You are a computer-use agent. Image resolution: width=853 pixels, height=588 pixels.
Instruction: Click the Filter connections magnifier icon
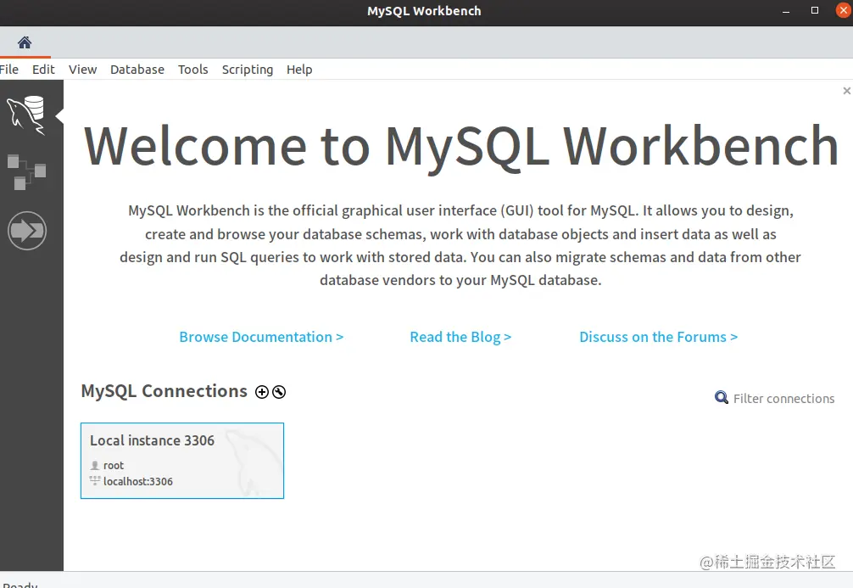(722, 397)
